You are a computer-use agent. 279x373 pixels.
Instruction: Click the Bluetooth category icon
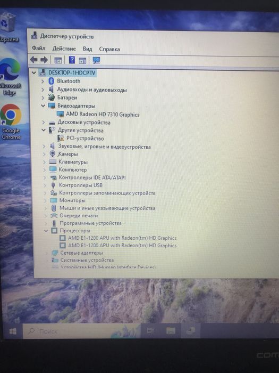click(x=51, y=81)
